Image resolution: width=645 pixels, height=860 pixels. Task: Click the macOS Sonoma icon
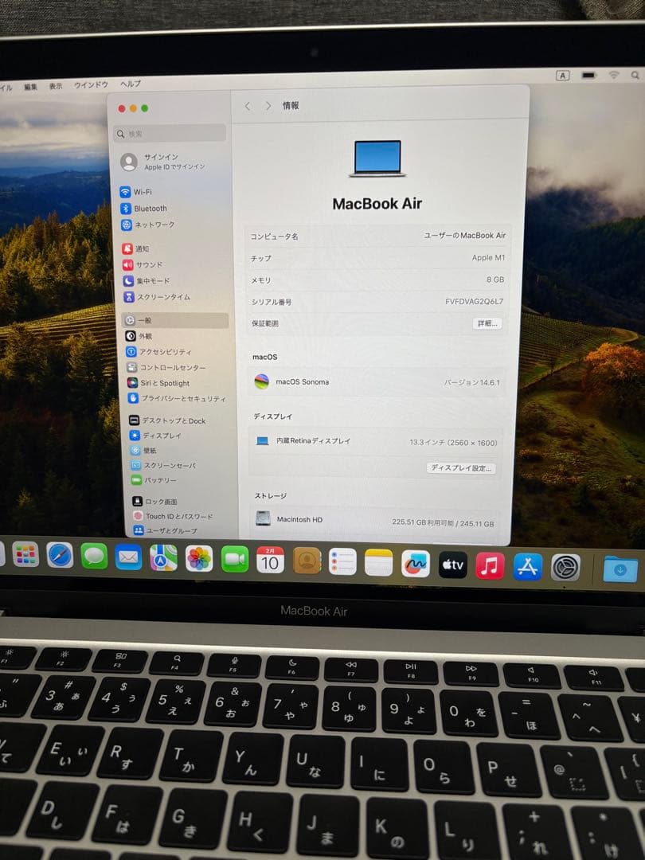pyautogui.click(x=264, y=382)
